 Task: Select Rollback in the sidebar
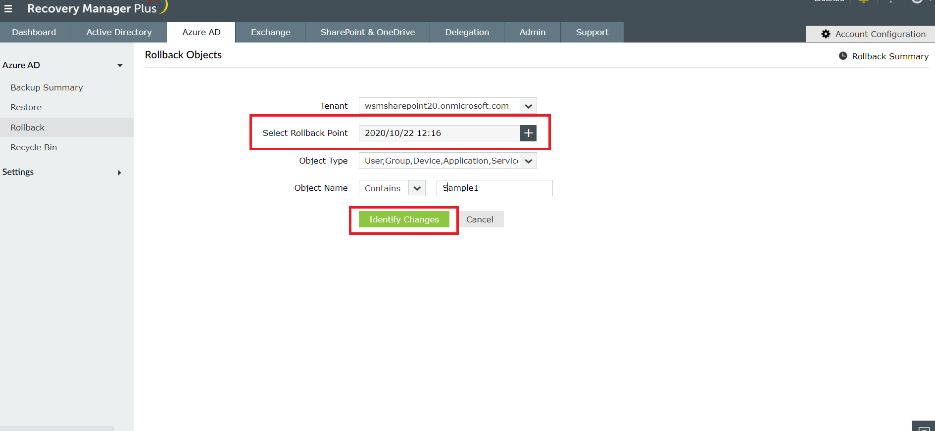point(67,128)
